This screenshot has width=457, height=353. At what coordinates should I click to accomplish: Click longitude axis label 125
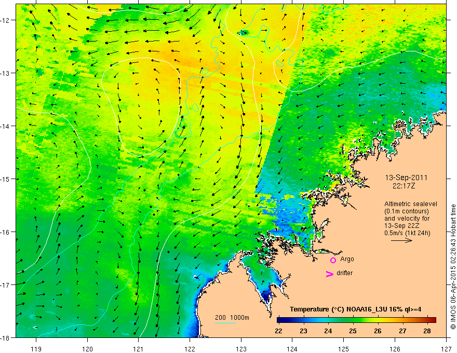[x=344, y=349]
